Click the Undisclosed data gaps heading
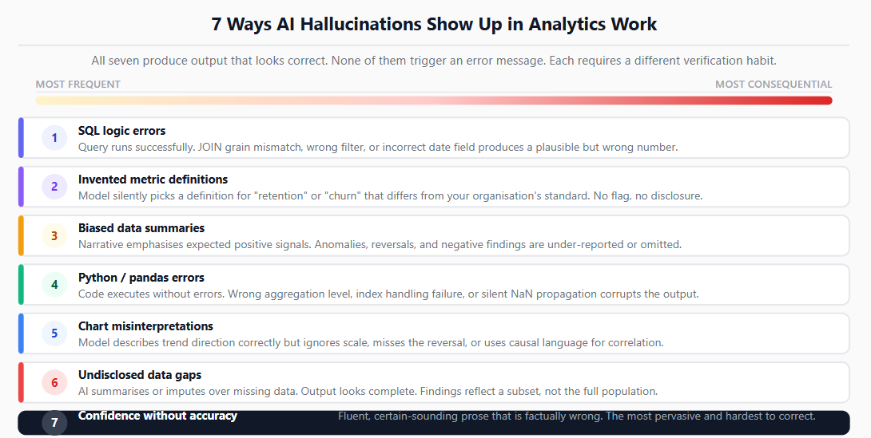Screen dimensions: 871x438 click(139, 375)
